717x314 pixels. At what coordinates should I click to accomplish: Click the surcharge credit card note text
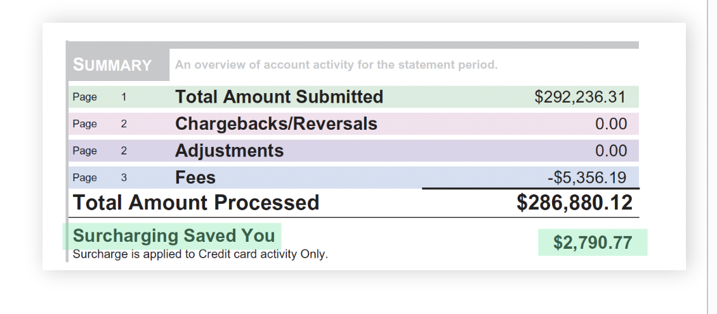coord(201,254)
